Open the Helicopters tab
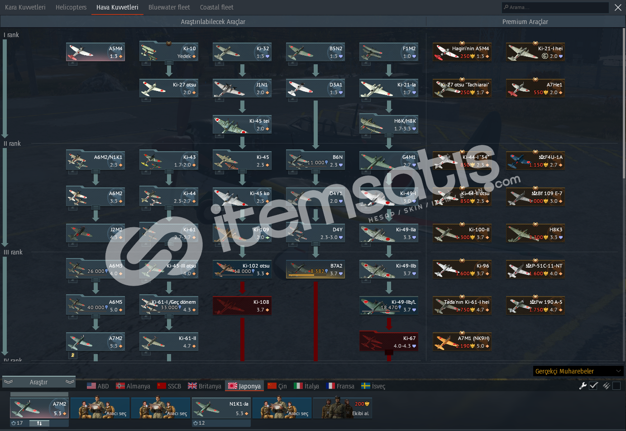The height and width of the screenshot is (431, 626). (71, 7)
